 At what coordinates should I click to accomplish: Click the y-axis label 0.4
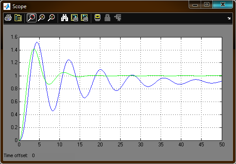coord(14,114)
